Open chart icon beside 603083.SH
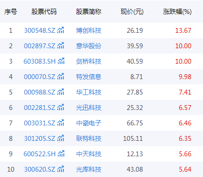 point(61,61)
